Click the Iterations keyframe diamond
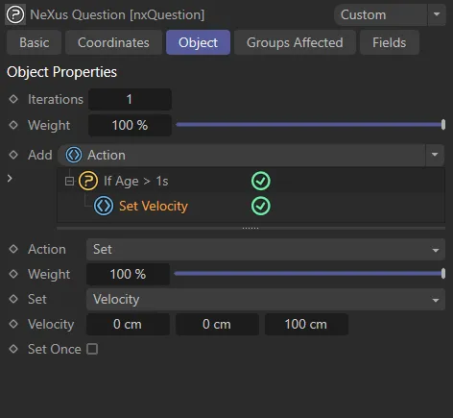 (x=13, y=99)
